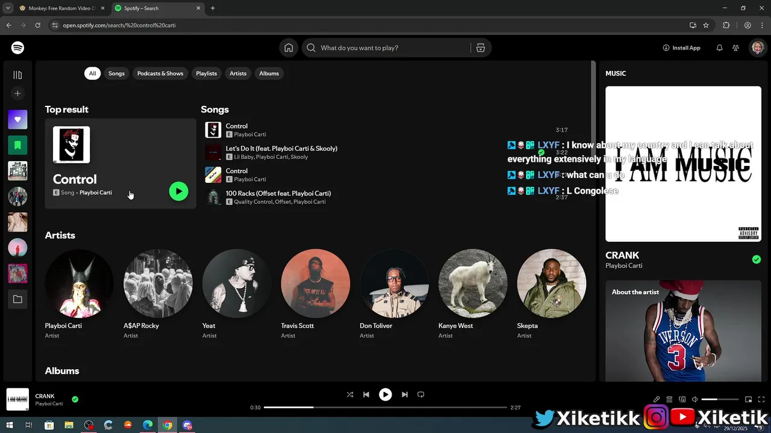
Task: Skip to next track
Action: point(405,395)
